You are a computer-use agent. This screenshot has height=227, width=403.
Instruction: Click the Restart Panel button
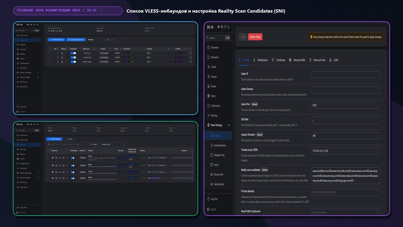point(255,37)
